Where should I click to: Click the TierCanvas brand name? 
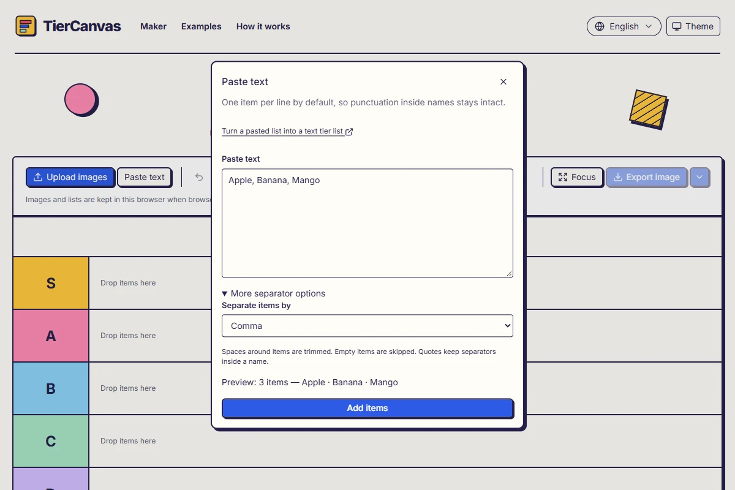click(82, 26)
